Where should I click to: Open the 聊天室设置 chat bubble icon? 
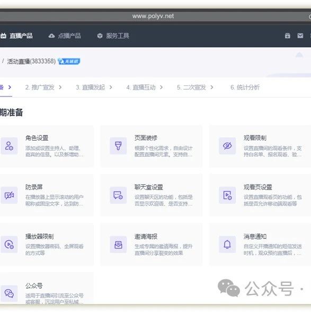point(118,195)
